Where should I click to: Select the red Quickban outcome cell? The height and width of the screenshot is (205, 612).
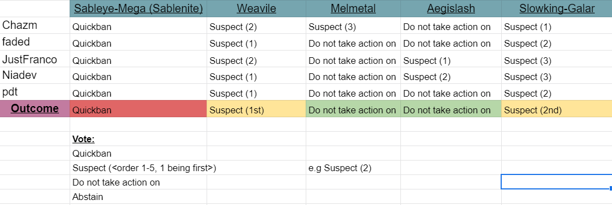(138, 109)
